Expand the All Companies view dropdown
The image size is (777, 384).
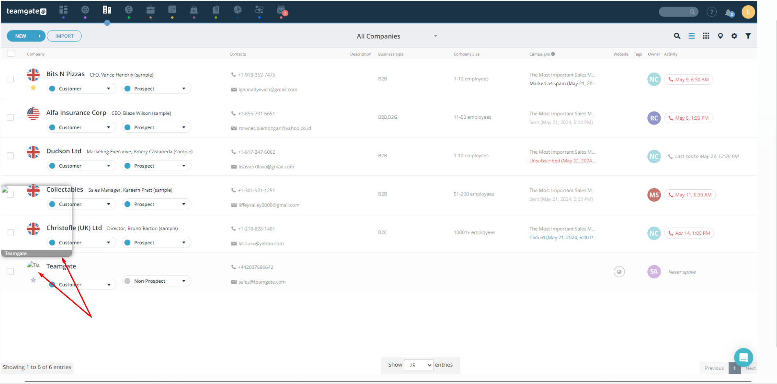tap(396, 36)
